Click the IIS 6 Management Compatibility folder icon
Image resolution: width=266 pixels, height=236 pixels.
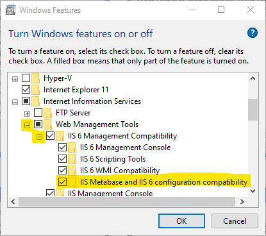(60, 136)
